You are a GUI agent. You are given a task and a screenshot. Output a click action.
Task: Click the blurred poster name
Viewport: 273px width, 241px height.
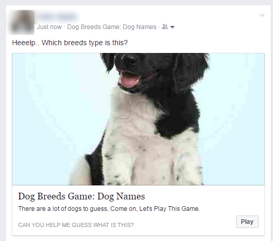coord(57,17)
